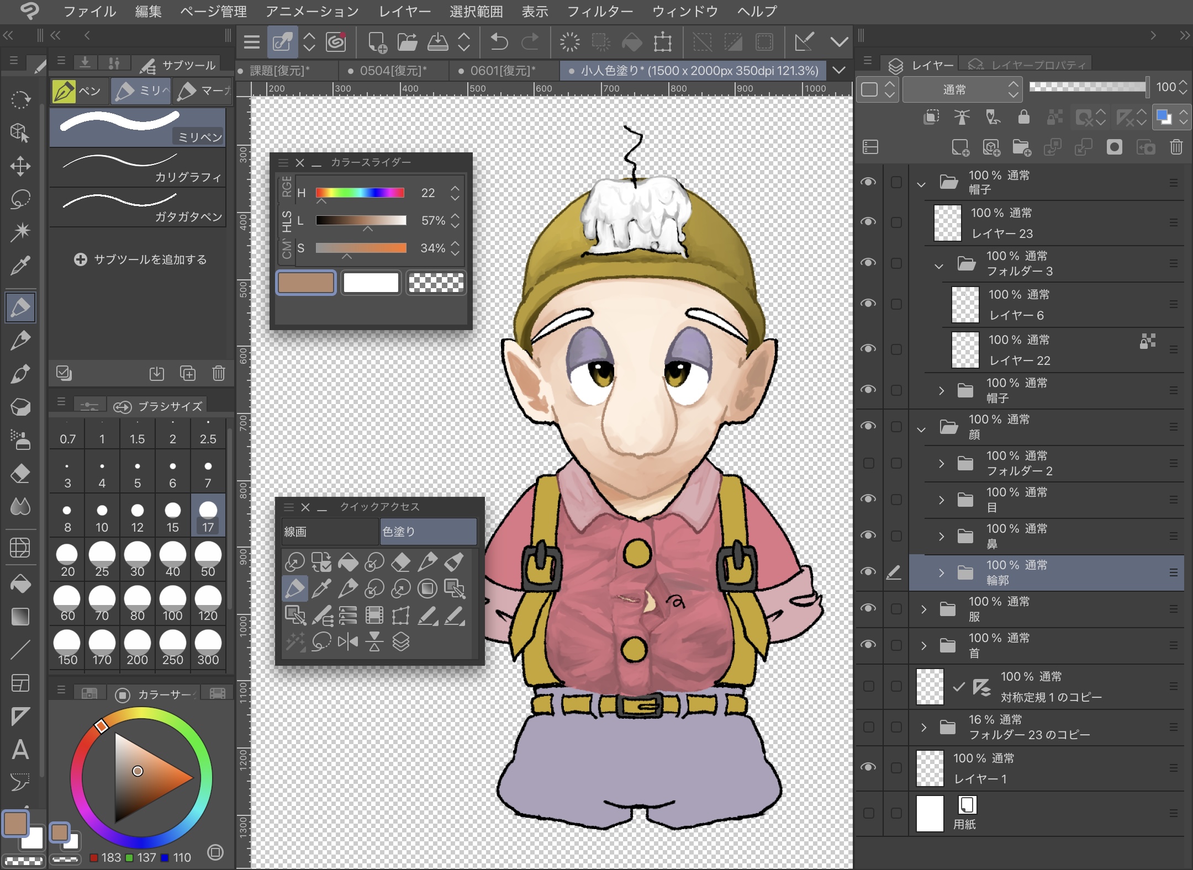Image resolution: width=1193 pixels, height=870 pixels.
Task: Click the delete layer trash icon
Action: tap(1176, 147)
